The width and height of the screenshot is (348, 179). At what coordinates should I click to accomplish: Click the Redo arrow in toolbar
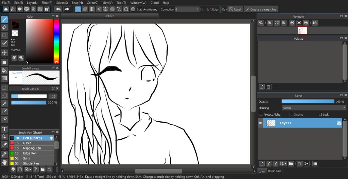click(67, 9)
